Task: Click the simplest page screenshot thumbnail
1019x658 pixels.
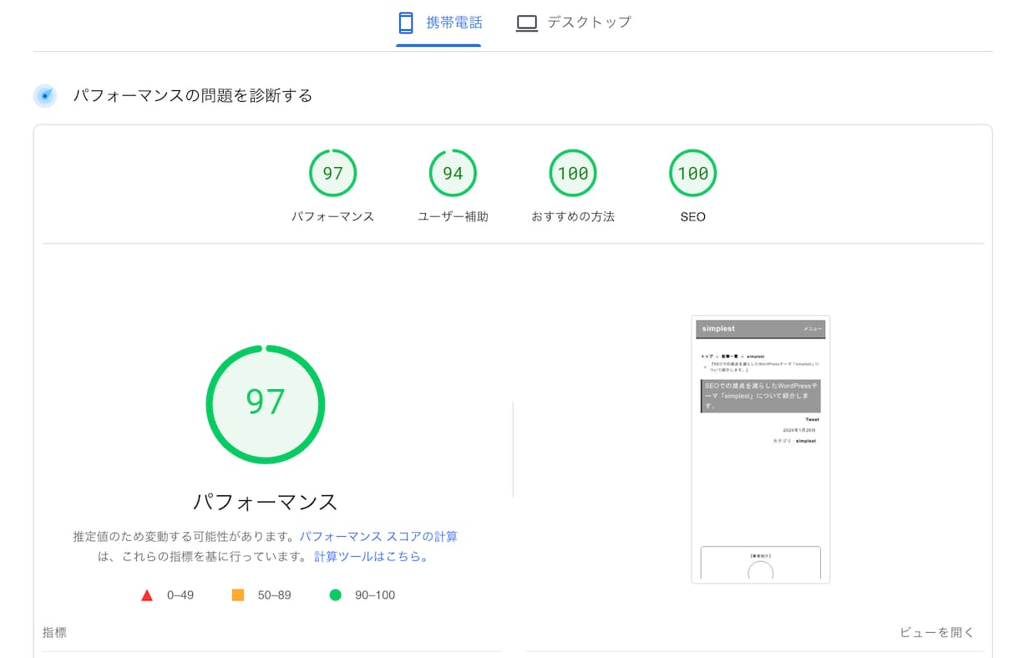Action: (x=760, y=449)
